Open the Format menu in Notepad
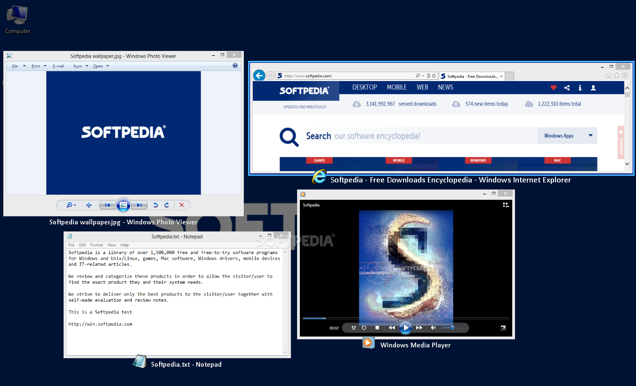 coord(97,245)
